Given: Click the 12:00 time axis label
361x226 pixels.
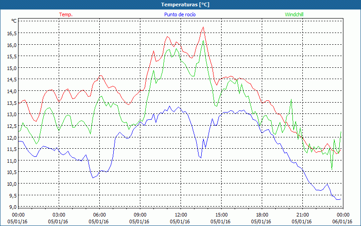Looking at the screenshot, I should click(x=181, y=215).
